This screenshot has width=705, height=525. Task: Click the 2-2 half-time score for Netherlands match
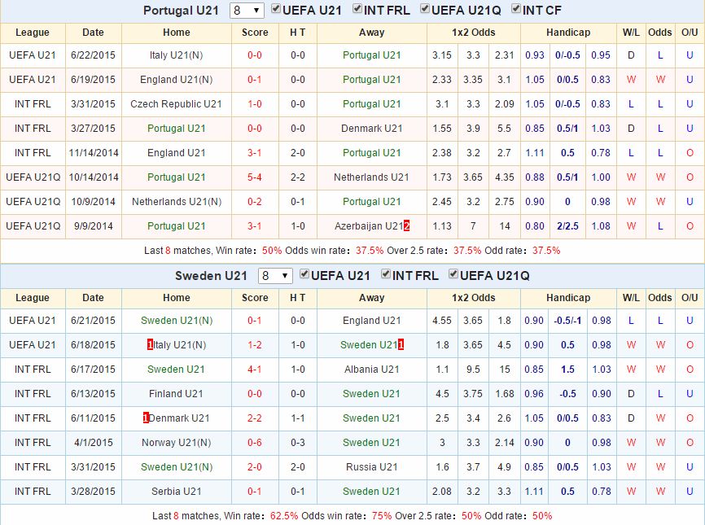(298, 177)
